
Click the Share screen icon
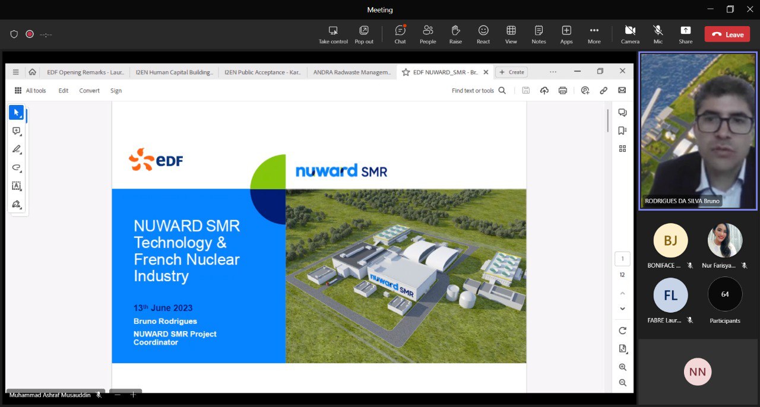[685, 31]
